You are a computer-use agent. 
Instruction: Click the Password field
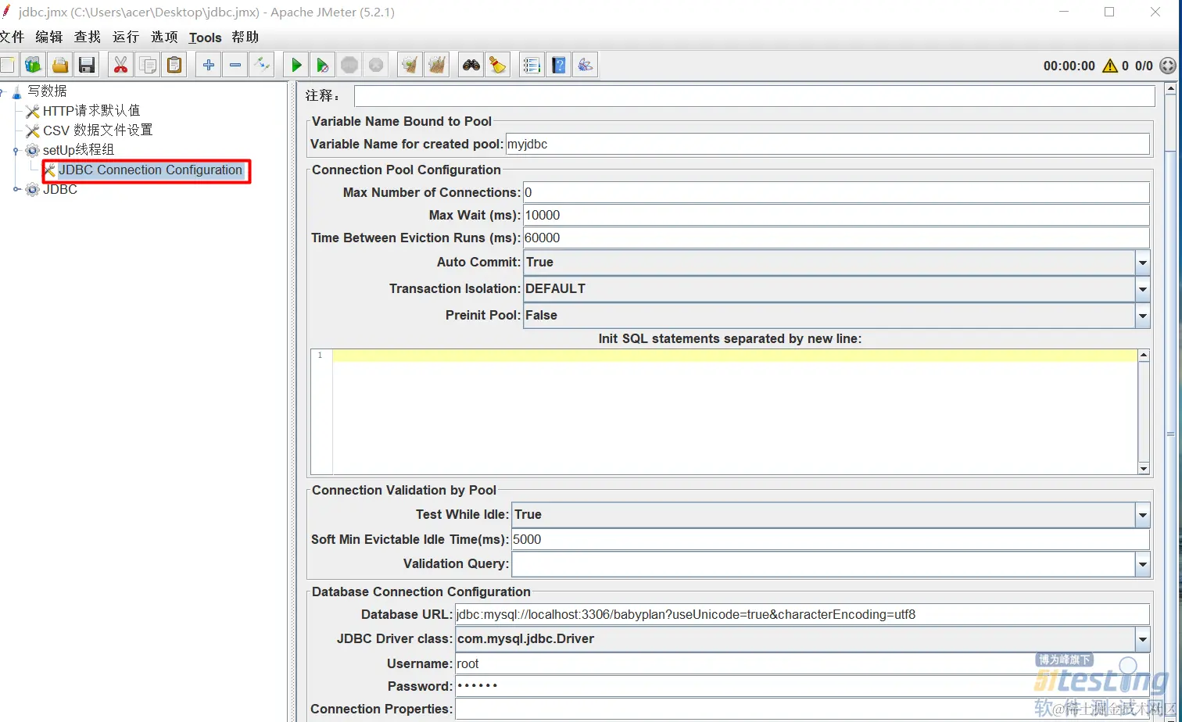[802, 686]
